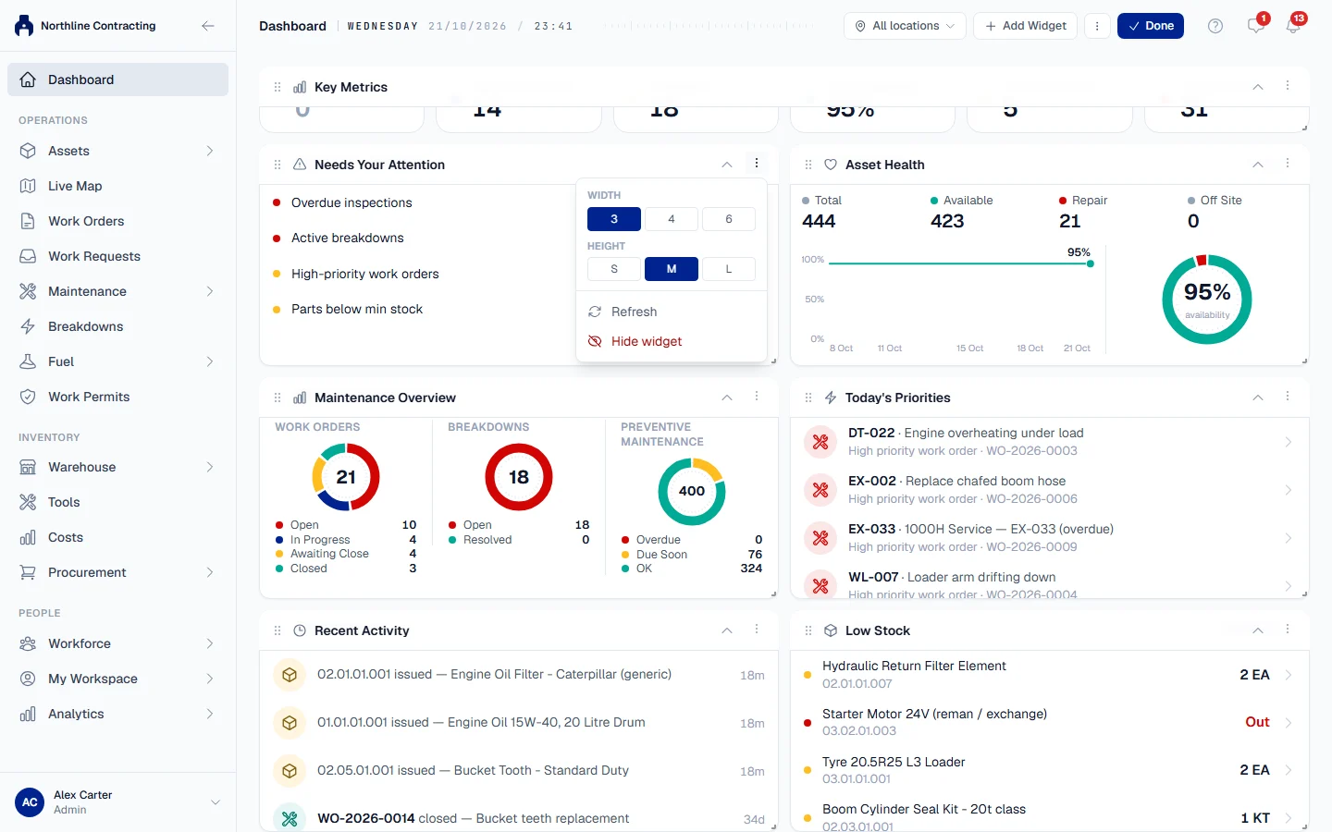Expand the Warehouse sidebar section

pos(210,467)
